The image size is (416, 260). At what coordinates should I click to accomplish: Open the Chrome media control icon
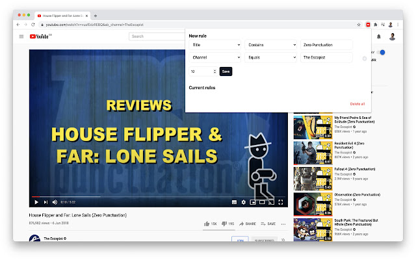pos(383,25)
